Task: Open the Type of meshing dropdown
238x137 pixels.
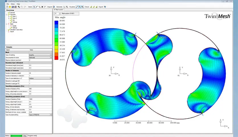Action: click(51, 55)
